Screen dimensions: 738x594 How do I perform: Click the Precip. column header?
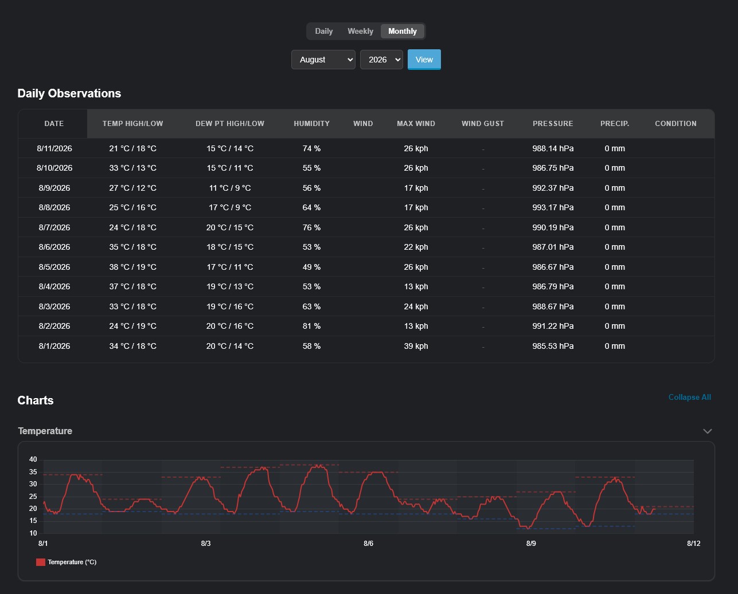615,124
